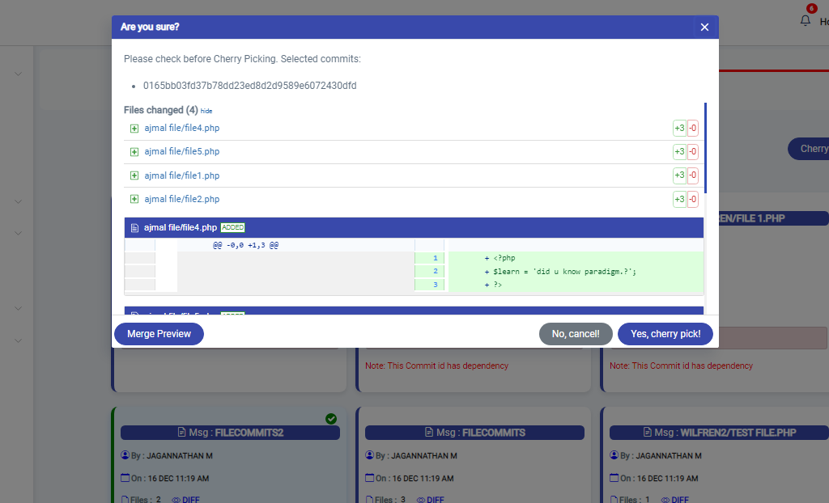The image size is (829, 503).
Task: Hide the Files changed list
Action: (x=206, y=111)
